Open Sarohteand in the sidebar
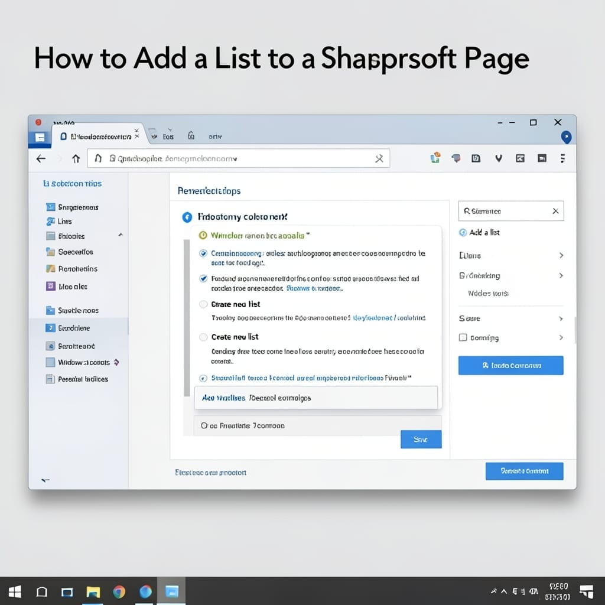The width and height of the screenshot is (605, 605). (70, 346)
